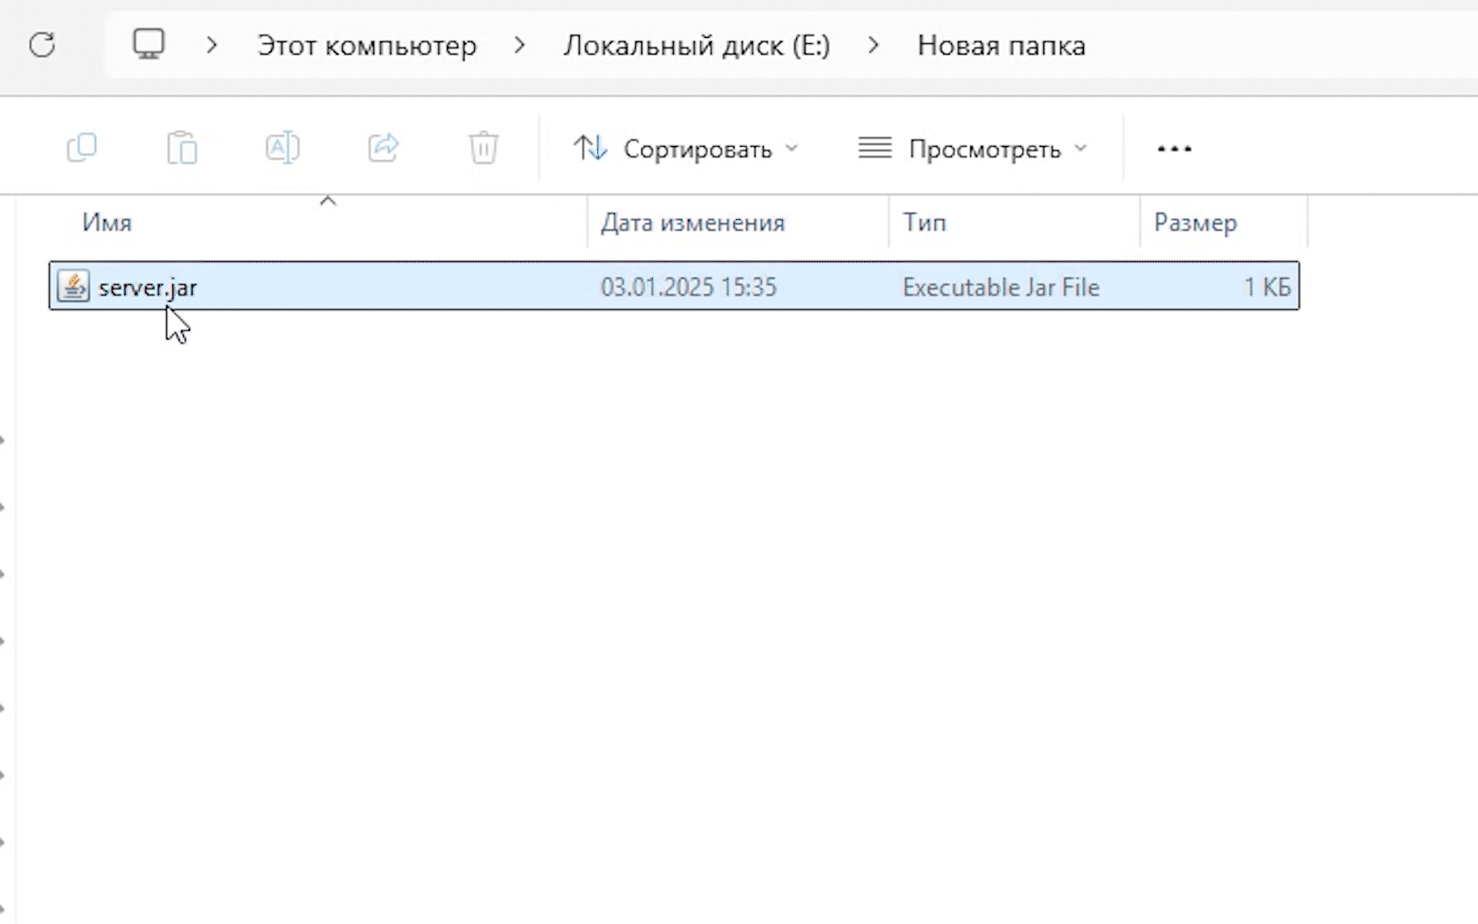Click the Paste clipboard icon
1478x924 pixels.
point(182,148)
